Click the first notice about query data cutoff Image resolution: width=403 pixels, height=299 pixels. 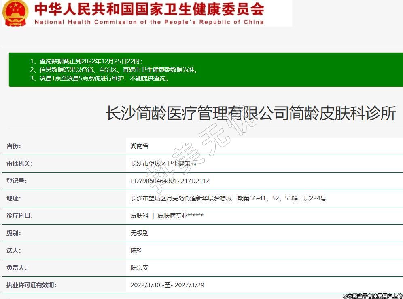point(86,61)
